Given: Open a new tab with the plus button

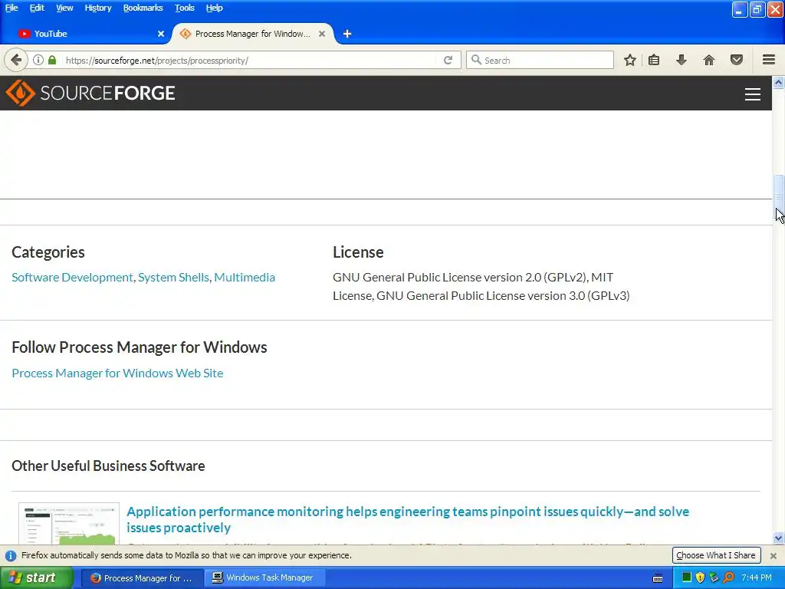Looking at the screenshot, I should point(347,34).
